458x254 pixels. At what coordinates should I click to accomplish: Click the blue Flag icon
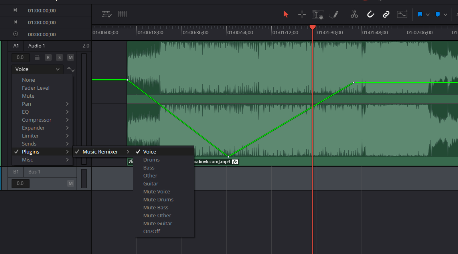pos(420,14)
